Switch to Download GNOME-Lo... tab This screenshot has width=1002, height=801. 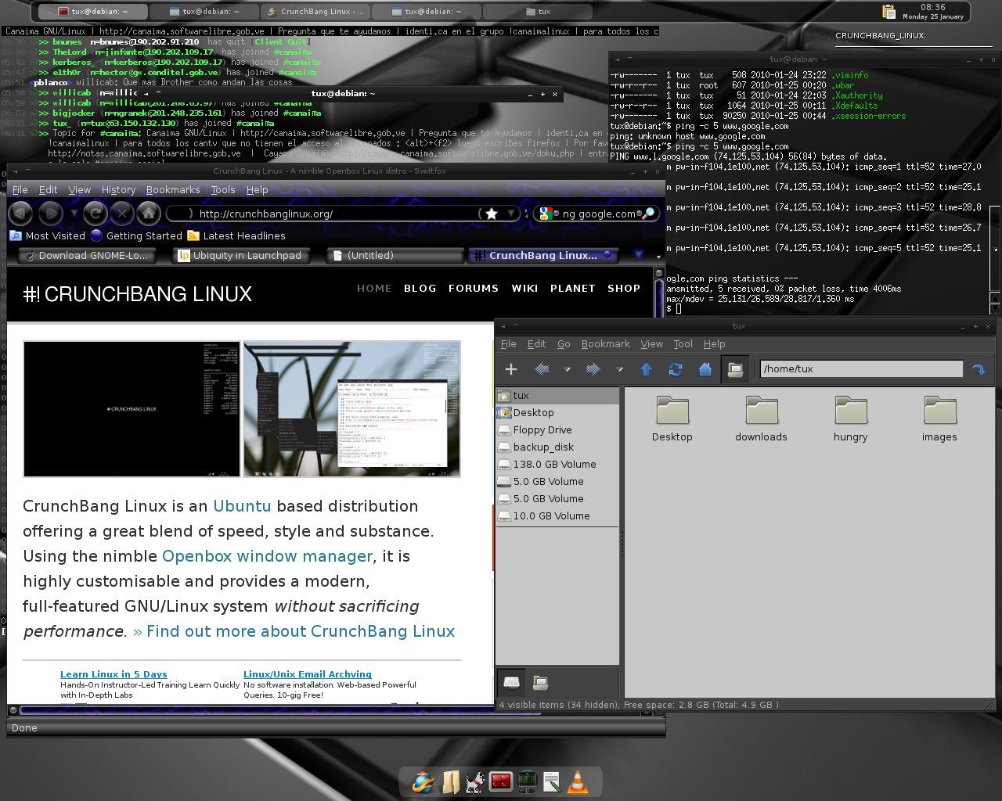(86, 255)
